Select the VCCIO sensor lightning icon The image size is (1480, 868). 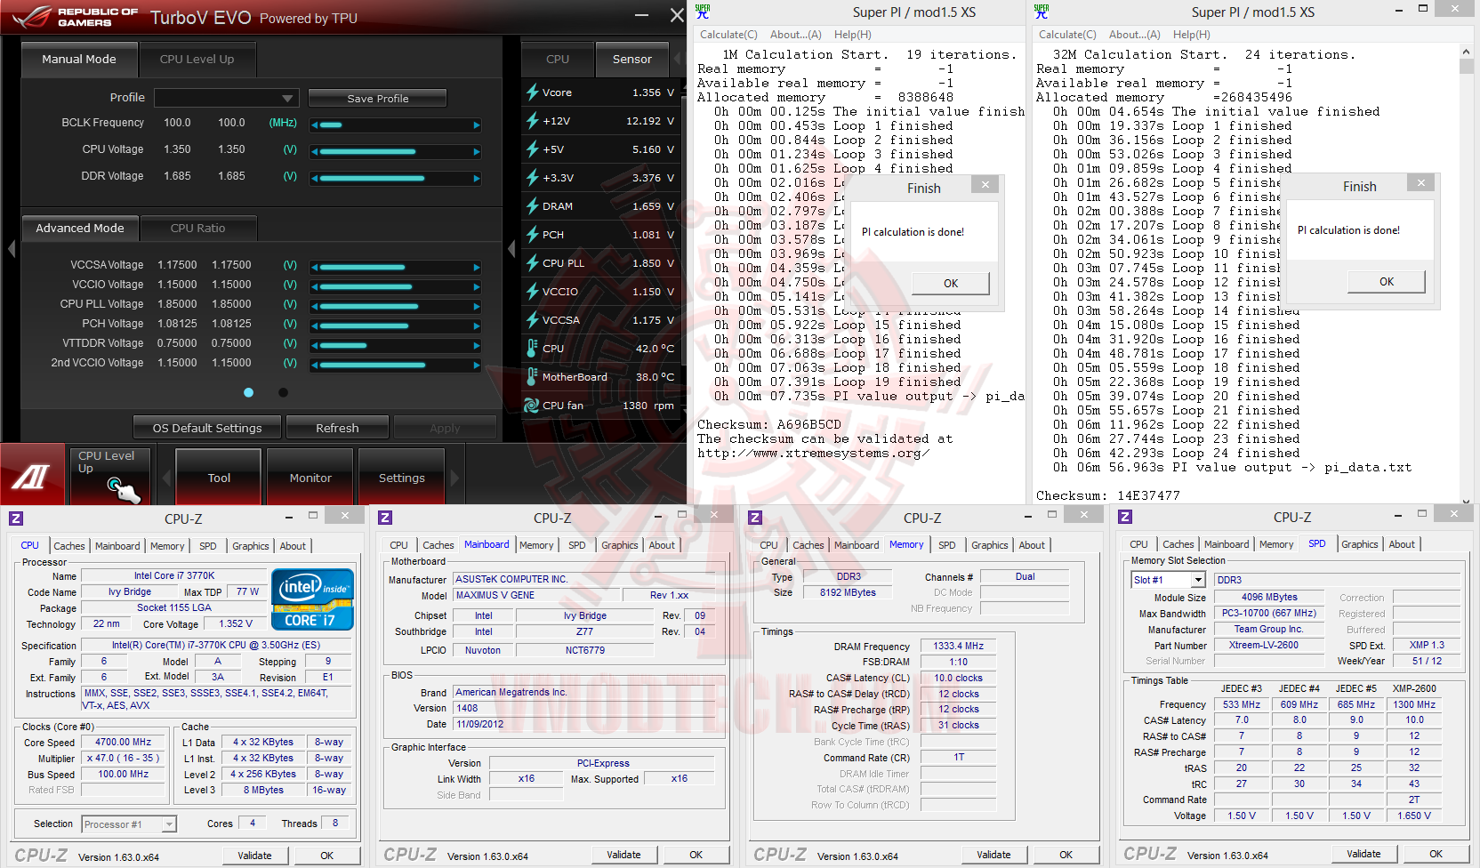pos(532,291)
